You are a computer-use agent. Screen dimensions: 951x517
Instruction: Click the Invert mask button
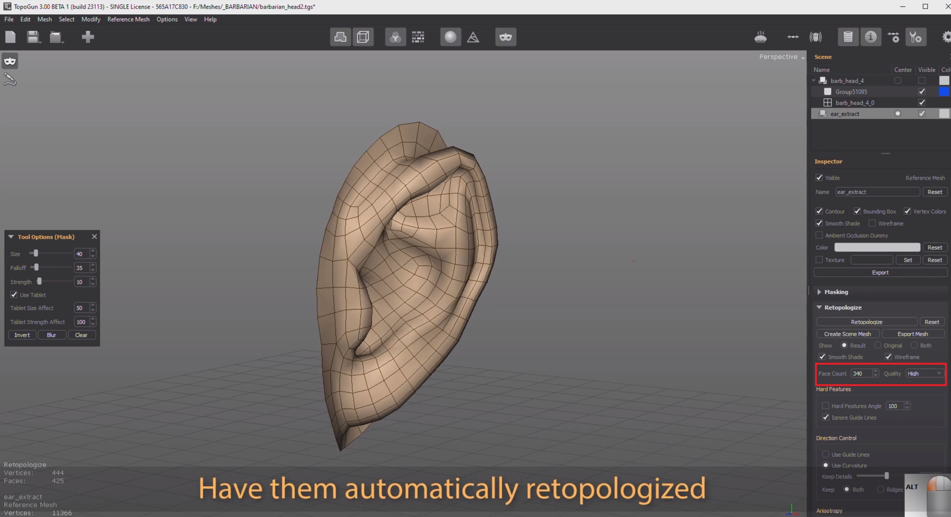click(22, 335)
